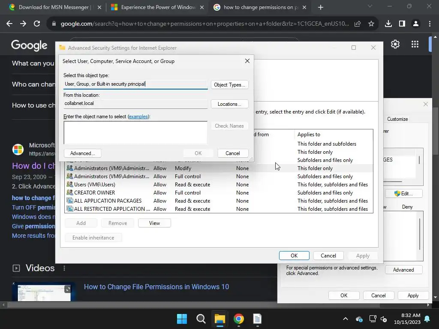Open Chrome tab search dropdown chevron
The width and height of the screenshot is (439, 329).
[x=370, y=6]
